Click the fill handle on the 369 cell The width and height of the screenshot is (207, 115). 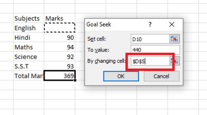click(75, 80)
